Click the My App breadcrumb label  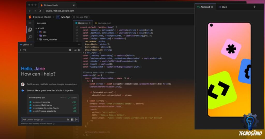pos(66,17)
